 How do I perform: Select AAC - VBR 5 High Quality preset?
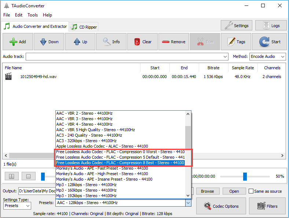(120, 130)
